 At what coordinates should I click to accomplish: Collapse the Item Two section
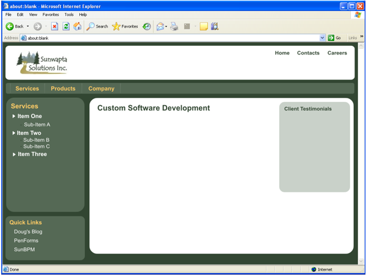[x=15, y=133]
